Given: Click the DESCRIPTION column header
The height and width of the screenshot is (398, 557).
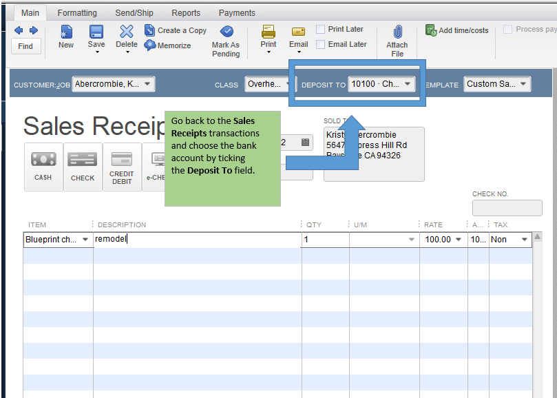Looking at the screenshot, I should pos(122,225).
